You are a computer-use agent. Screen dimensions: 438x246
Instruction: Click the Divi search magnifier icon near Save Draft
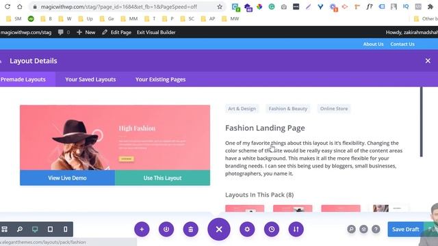point(351,230)
